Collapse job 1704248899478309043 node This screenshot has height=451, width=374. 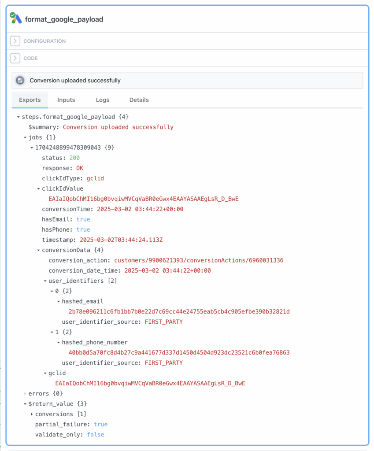[32, 148]
